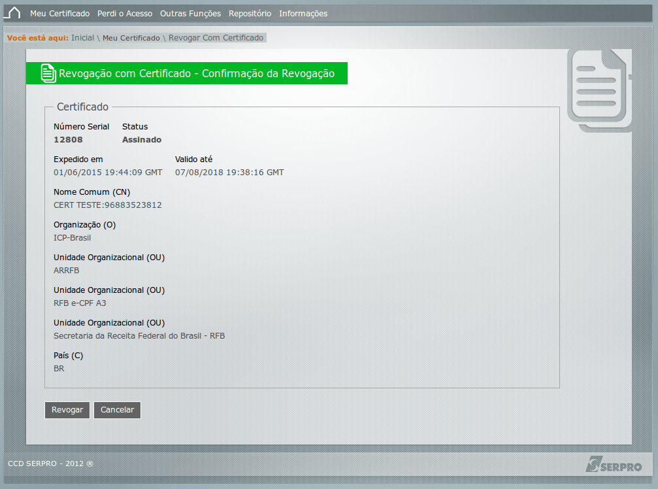Select issue date 01/06/2015 19:44:09 GMT
The height and width of the screenshot is (489, 658).
point(108,173)
